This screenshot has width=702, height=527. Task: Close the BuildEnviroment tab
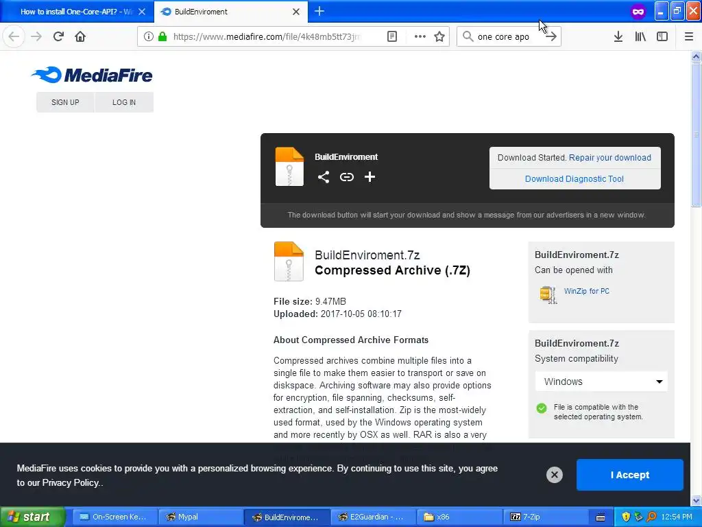click(296, 12)
